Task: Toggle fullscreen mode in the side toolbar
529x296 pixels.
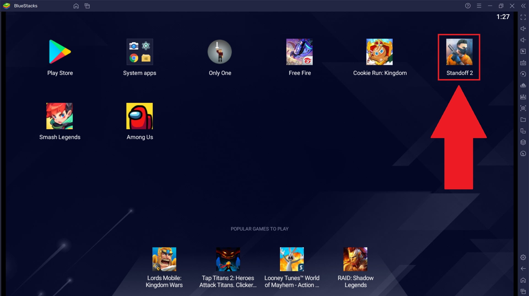Action: click(x=523, y=17)
